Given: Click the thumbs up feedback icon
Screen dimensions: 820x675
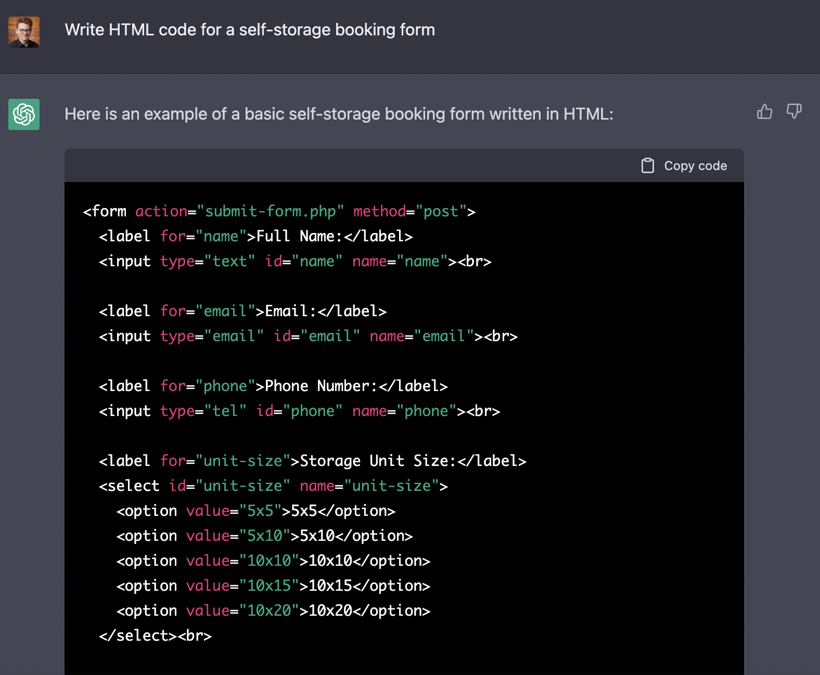Looking at the screenshot, I should [x=764, y=112].
